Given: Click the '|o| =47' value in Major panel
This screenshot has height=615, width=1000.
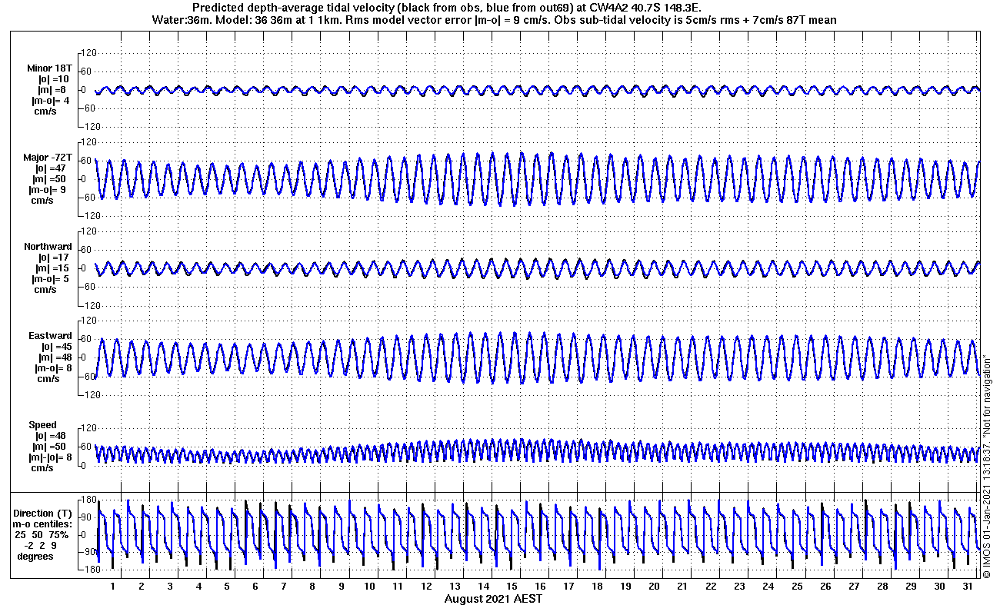Looking at the screenshot, I should tap(51, 168).
